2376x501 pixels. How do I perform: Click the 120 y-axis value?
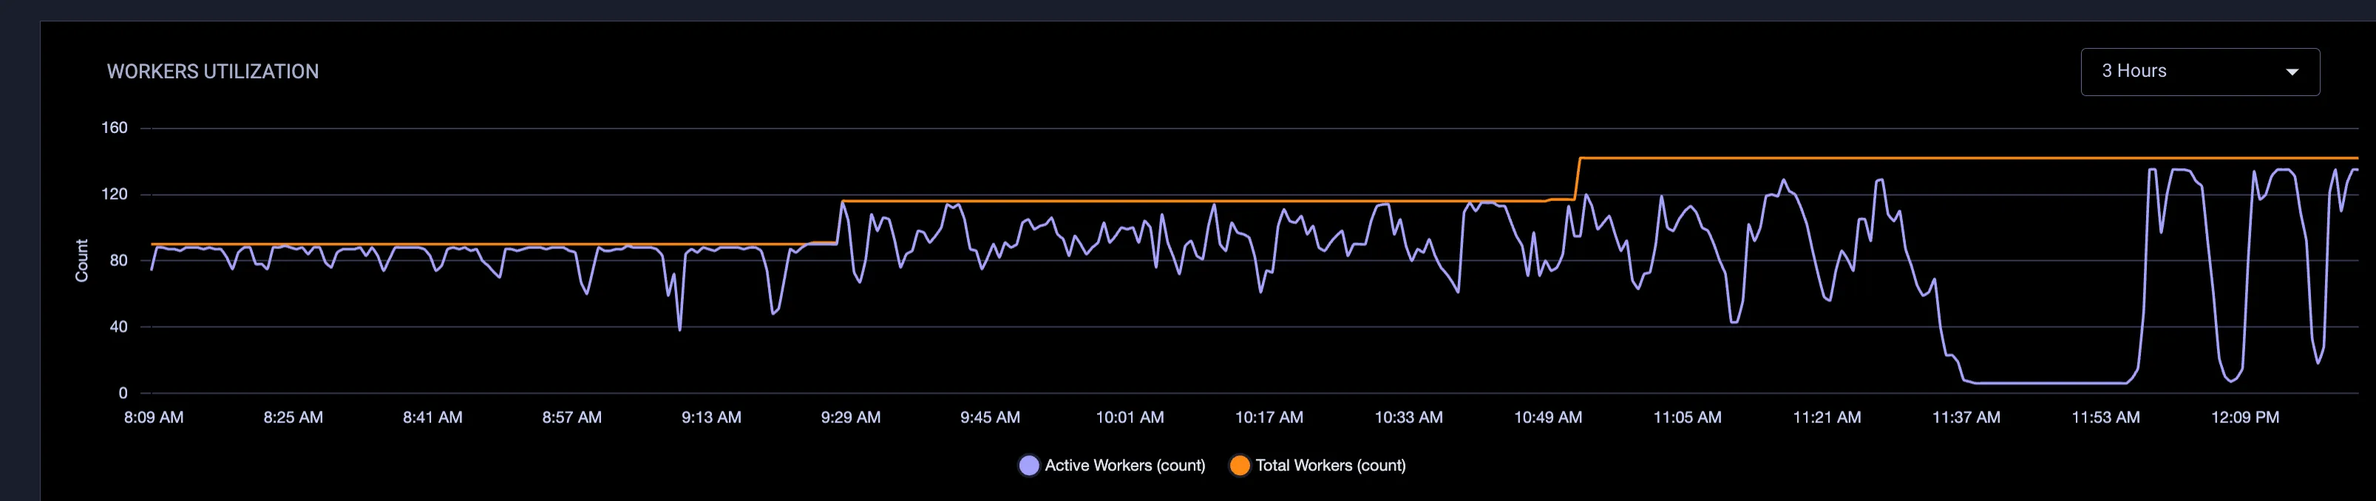click(115, 194)
